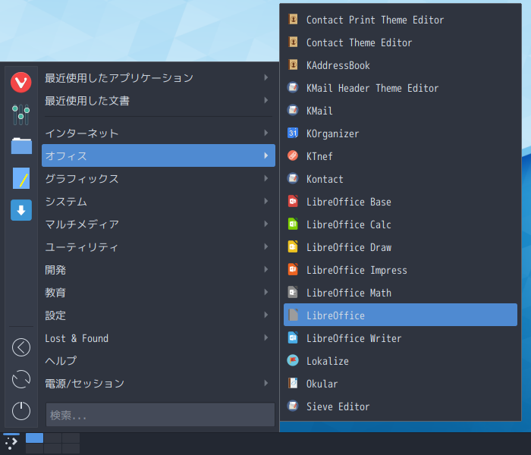Screen dimensions: 531x455
Task: Launch LibreOffice Writer
Action: tap(401, 337)
